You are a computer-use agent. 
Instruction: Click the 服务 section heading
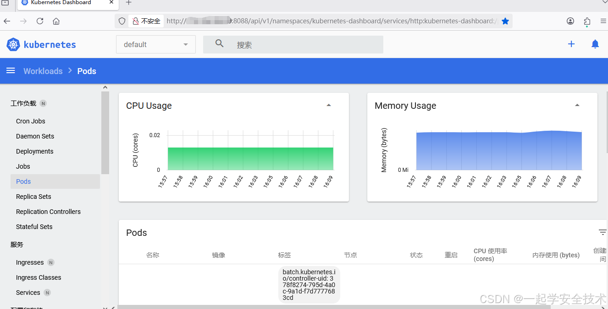tap(17, 245)
